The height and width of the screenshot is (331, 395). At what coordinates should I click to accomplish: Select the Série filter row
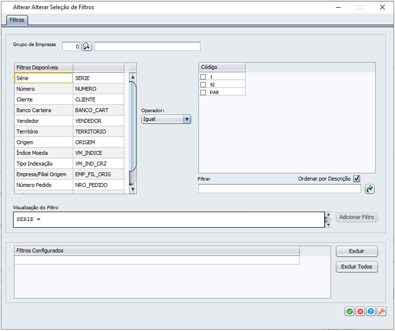click(x=69, y=78)
